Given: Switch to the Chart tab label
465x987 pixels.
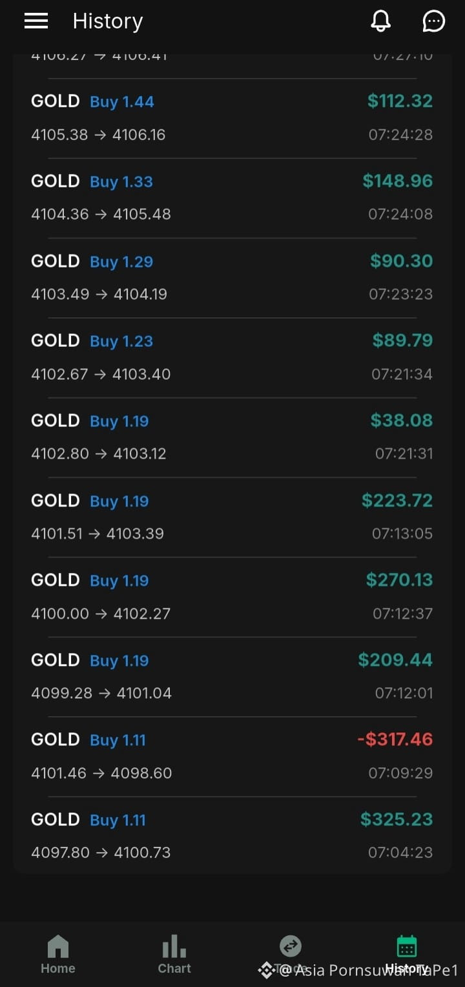Looking at the screenshot, I should tap(174, 968).
